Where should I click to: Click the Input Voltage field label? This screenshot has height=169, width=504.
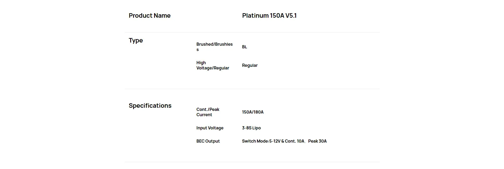click(x=210, y=128)
